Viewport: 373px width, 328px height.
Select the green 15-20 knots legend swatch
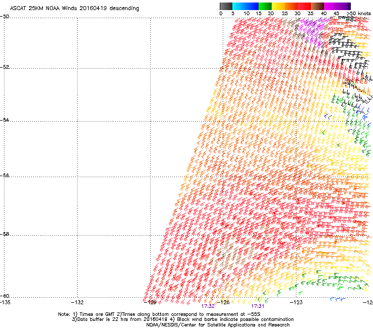265,6
